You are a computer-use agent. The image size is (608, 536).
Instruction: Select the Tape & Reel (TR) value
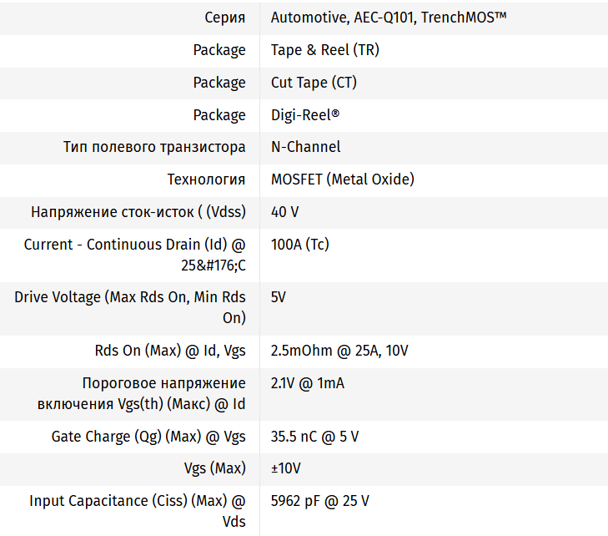coord(324,50)
